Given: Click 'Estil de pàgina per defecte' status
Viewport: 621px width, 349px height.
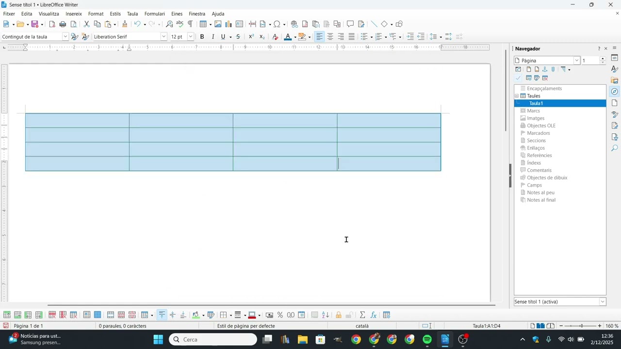Looking at the screenshot, I should pyautogui.click(x=246, y=326).
